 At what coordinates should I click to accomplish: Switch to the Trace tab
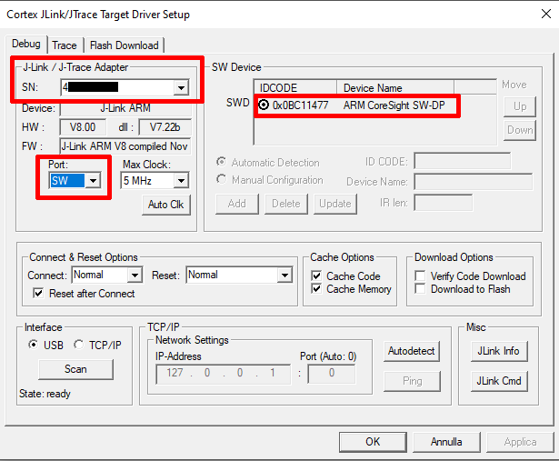click(65, 45)
